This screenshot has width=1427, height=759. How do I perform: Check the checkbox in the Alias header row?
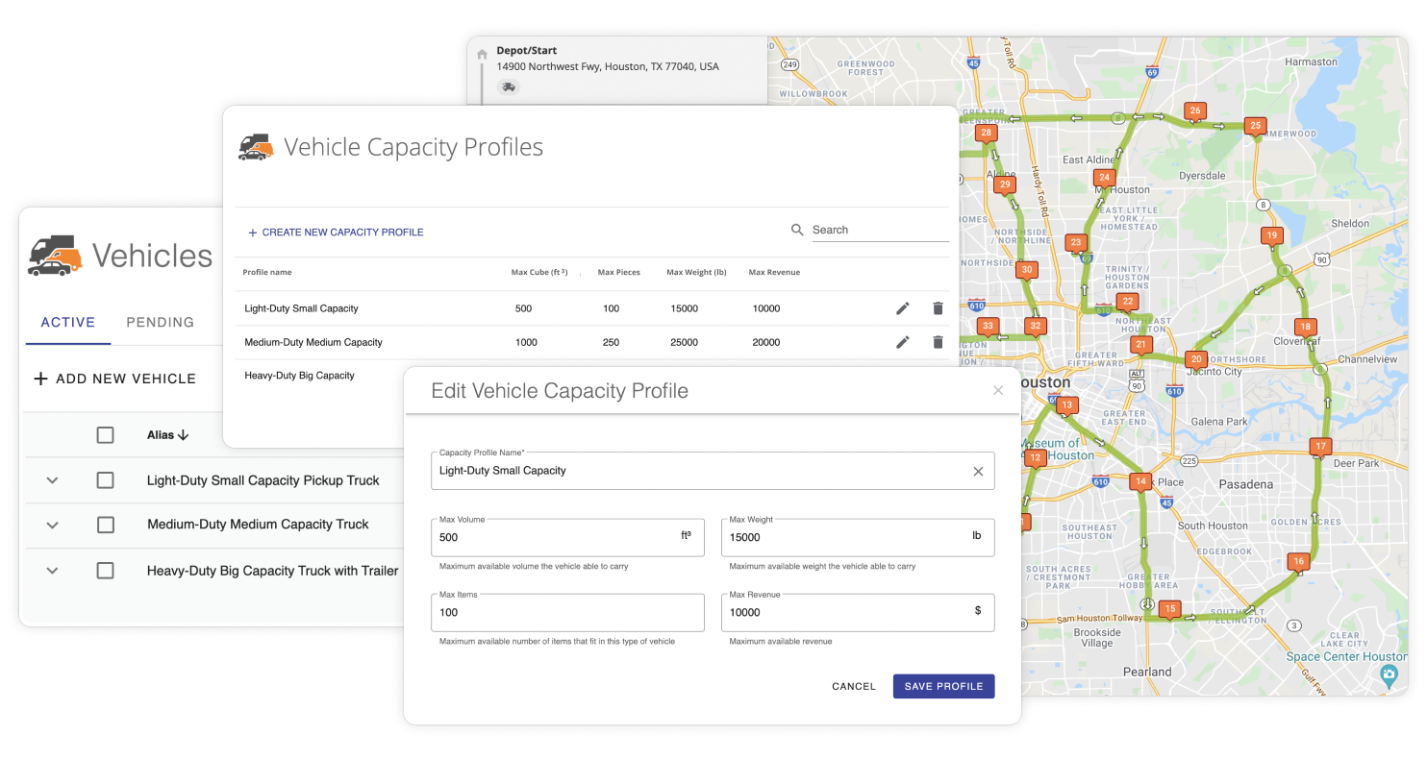pos(105,434)
